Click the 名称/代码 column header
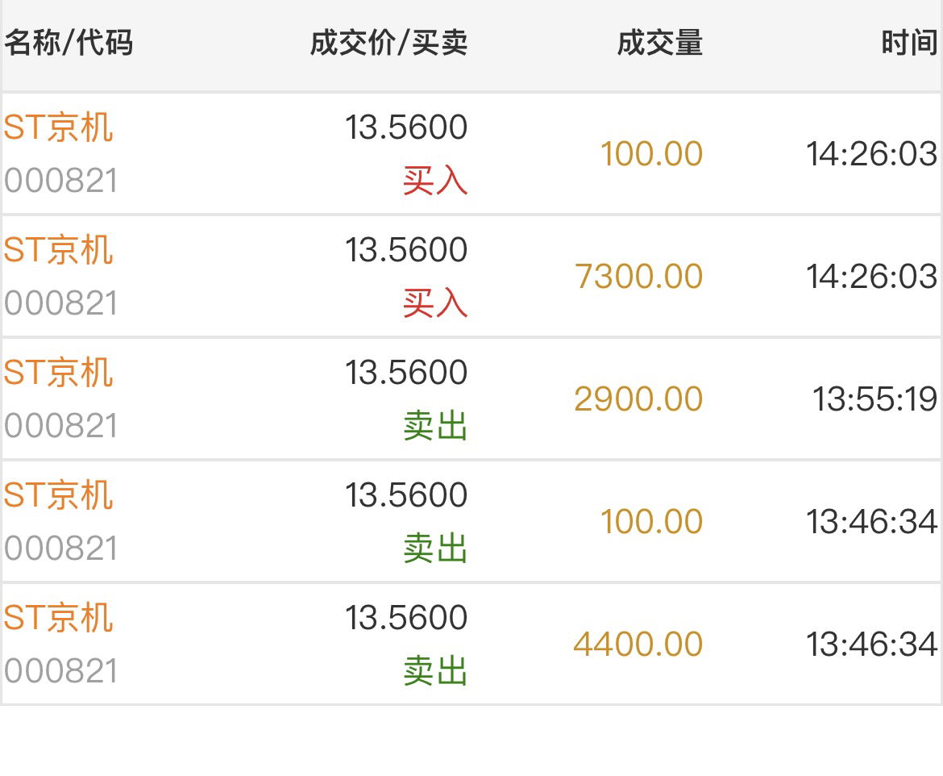The width and height of the screenshot is (943, 776). click(x=69, y=43)
